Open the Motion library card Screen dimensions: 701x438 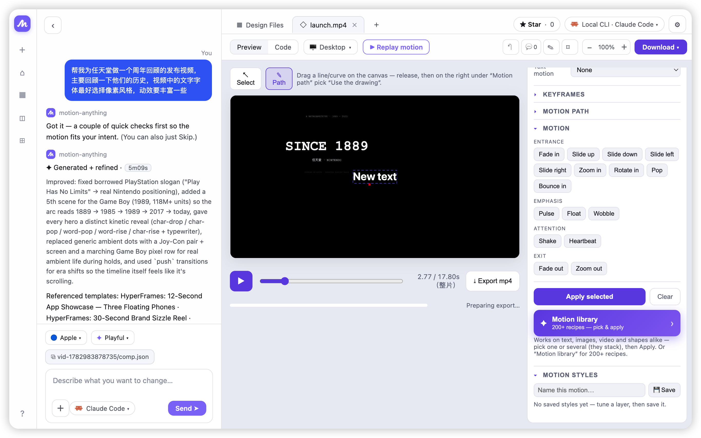607,323
